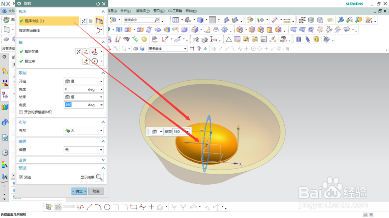
Task: Click the profile curve tool in bottom toolbar
Action: point(81,207)
